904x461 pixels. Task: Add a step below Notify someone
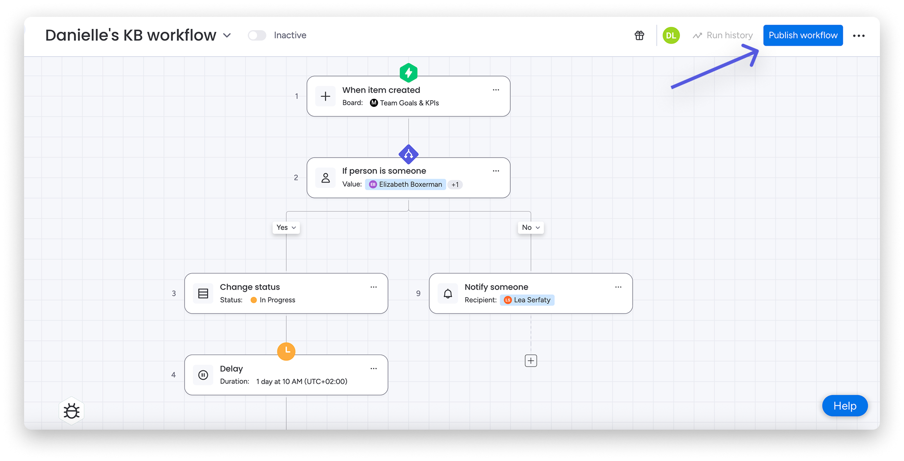[x=531, y=361]
